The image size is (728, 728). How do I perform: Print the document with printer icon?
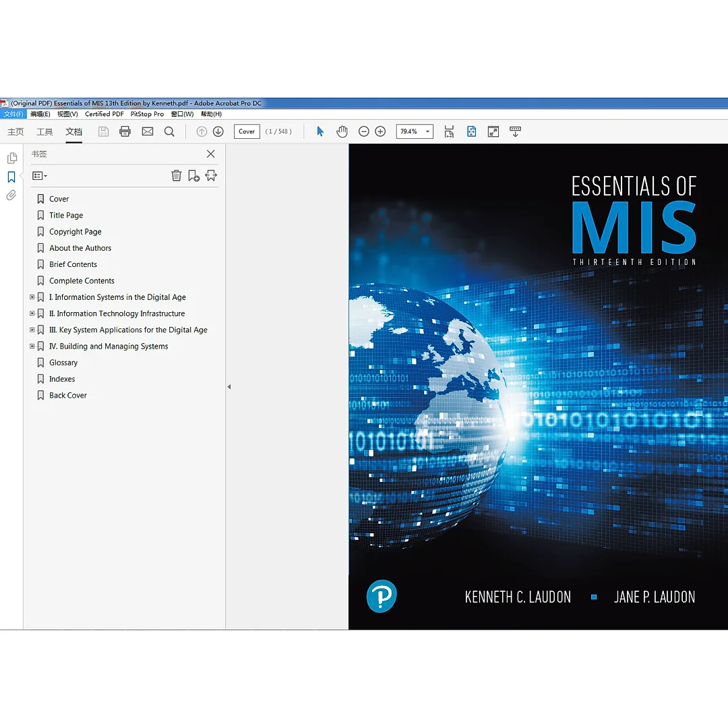point(125,131)
